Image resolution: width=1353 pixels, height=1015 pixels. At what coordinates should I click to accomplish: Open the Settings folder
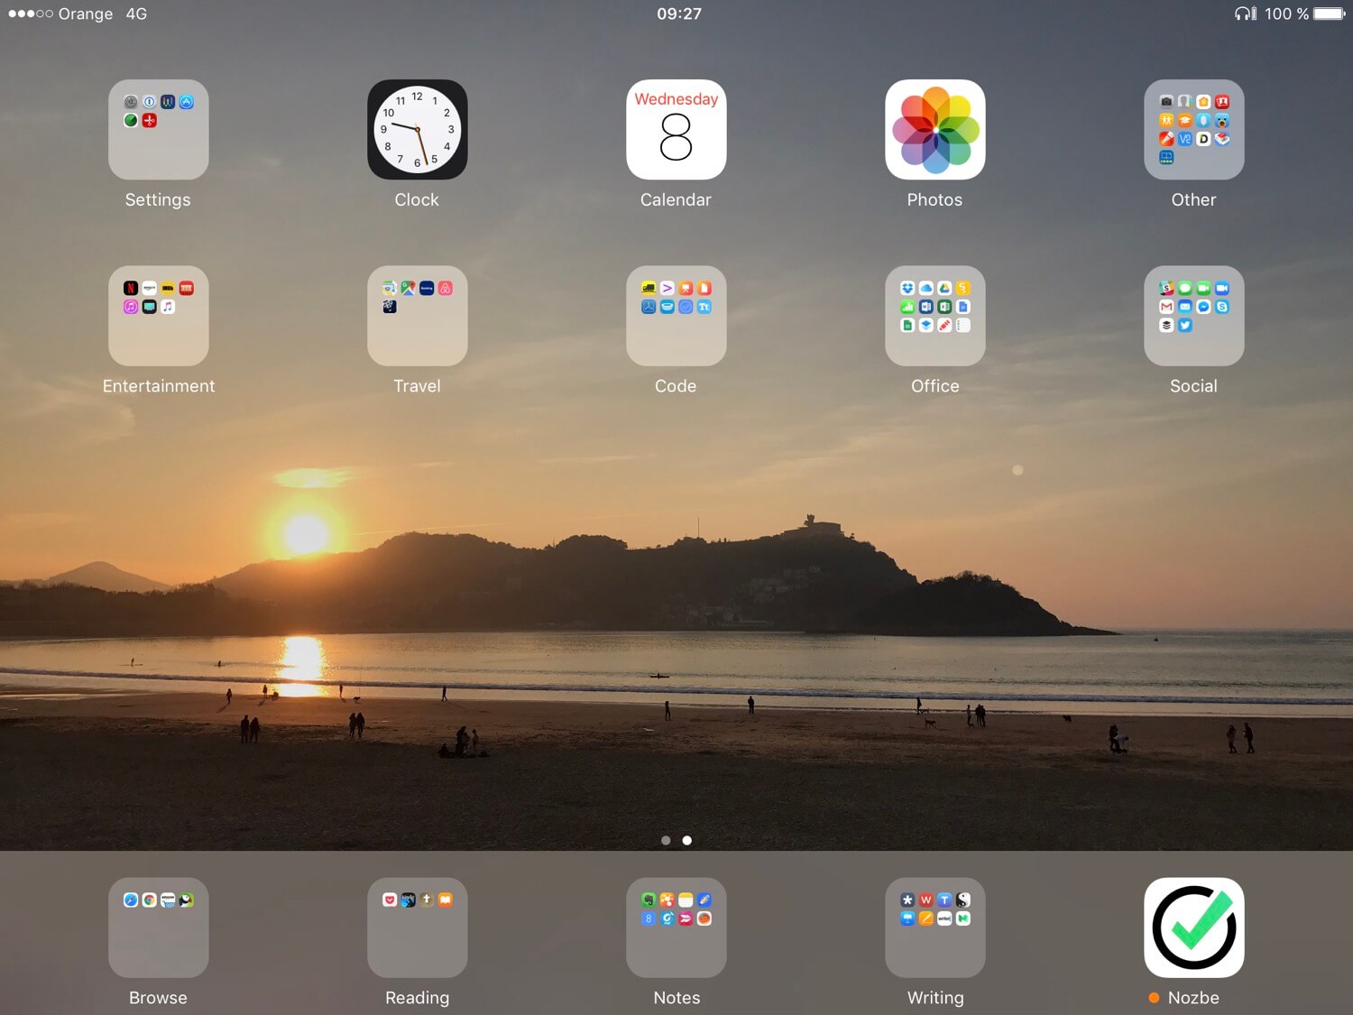(x=158, y=129)
